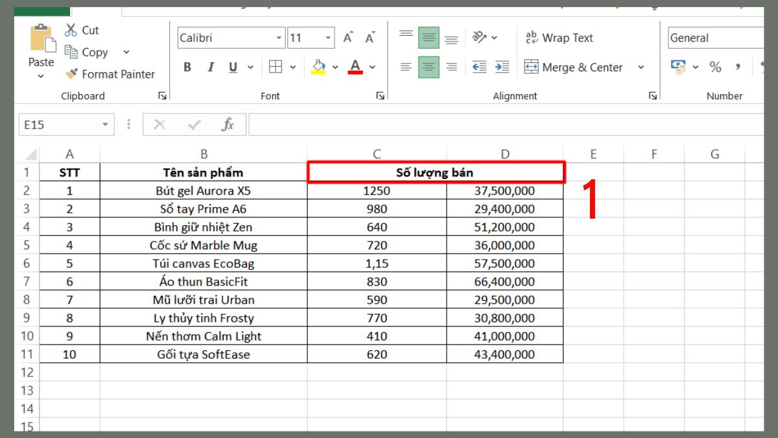778x438 pixels.
Task: Expand the Merge & Center options arrow
Action: coord(641,67)
